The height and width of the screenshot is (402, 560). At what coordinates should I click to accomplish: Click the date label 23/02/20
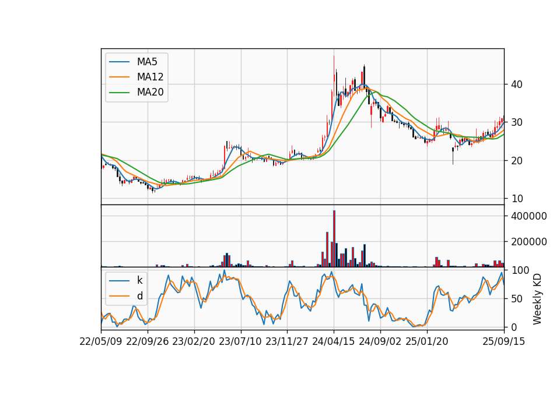click(194, 341)
